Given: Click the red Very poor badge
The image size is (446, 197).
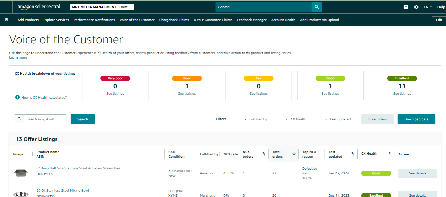Looking at the screenshot, I should [115, 78].
